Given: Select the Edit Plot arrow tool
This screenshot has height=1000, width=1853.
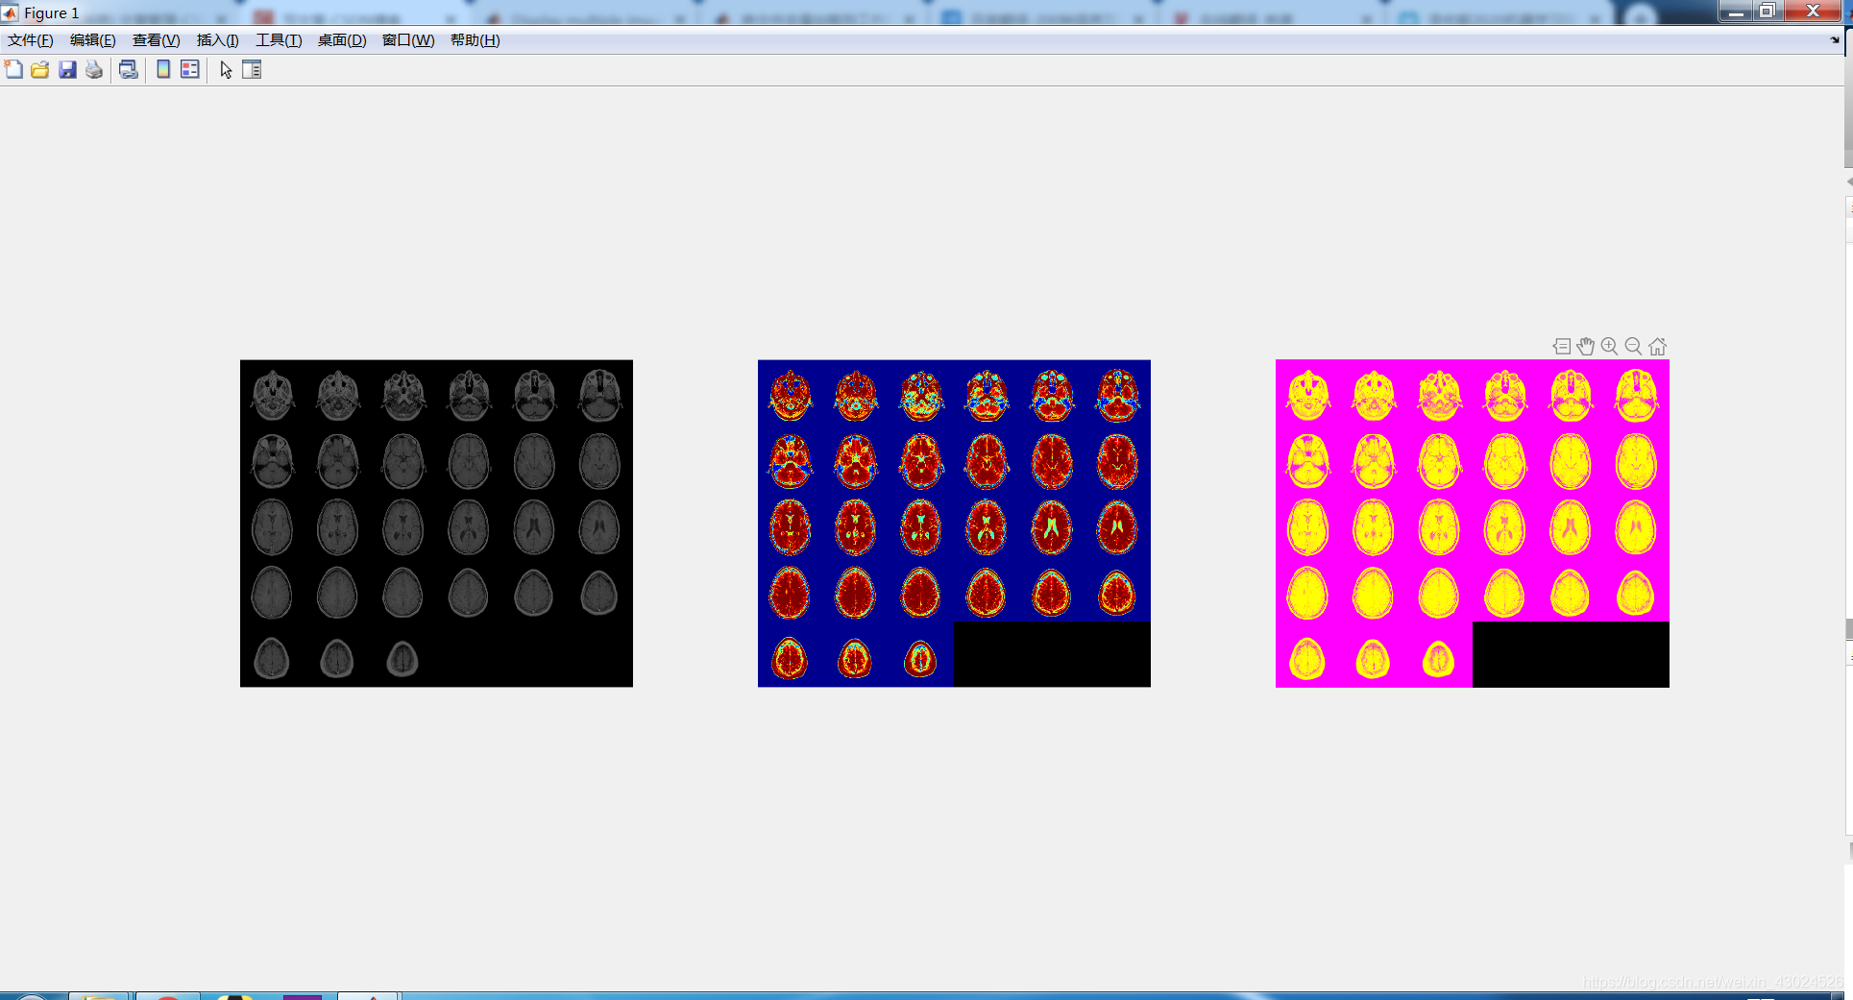Looking at the screenshot, I should pos(226,69).
